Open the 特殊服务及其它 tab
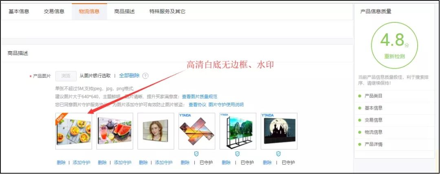 (167, 11)
